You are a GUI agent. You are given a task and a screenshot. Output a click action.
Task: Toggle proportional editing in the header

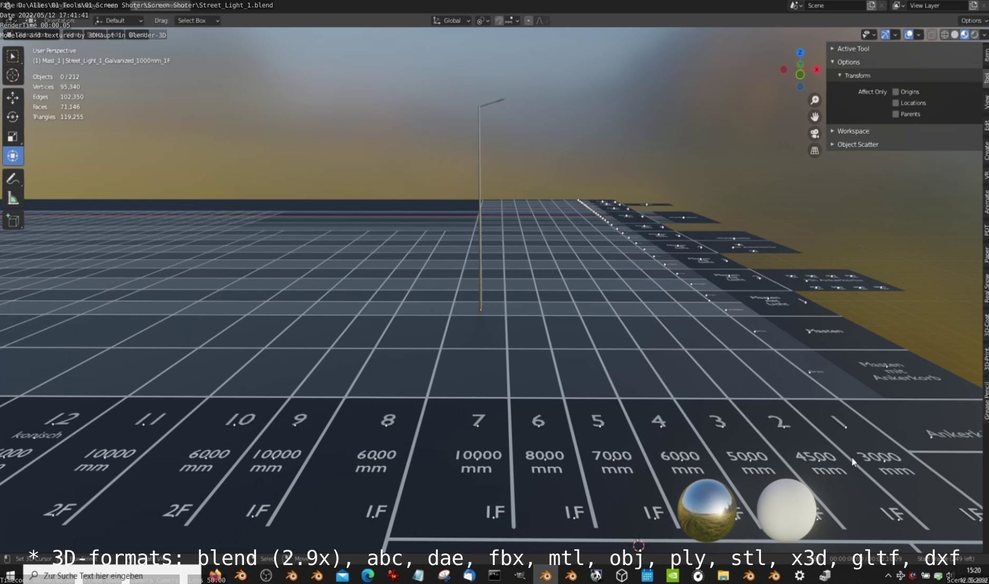point(528,21)
